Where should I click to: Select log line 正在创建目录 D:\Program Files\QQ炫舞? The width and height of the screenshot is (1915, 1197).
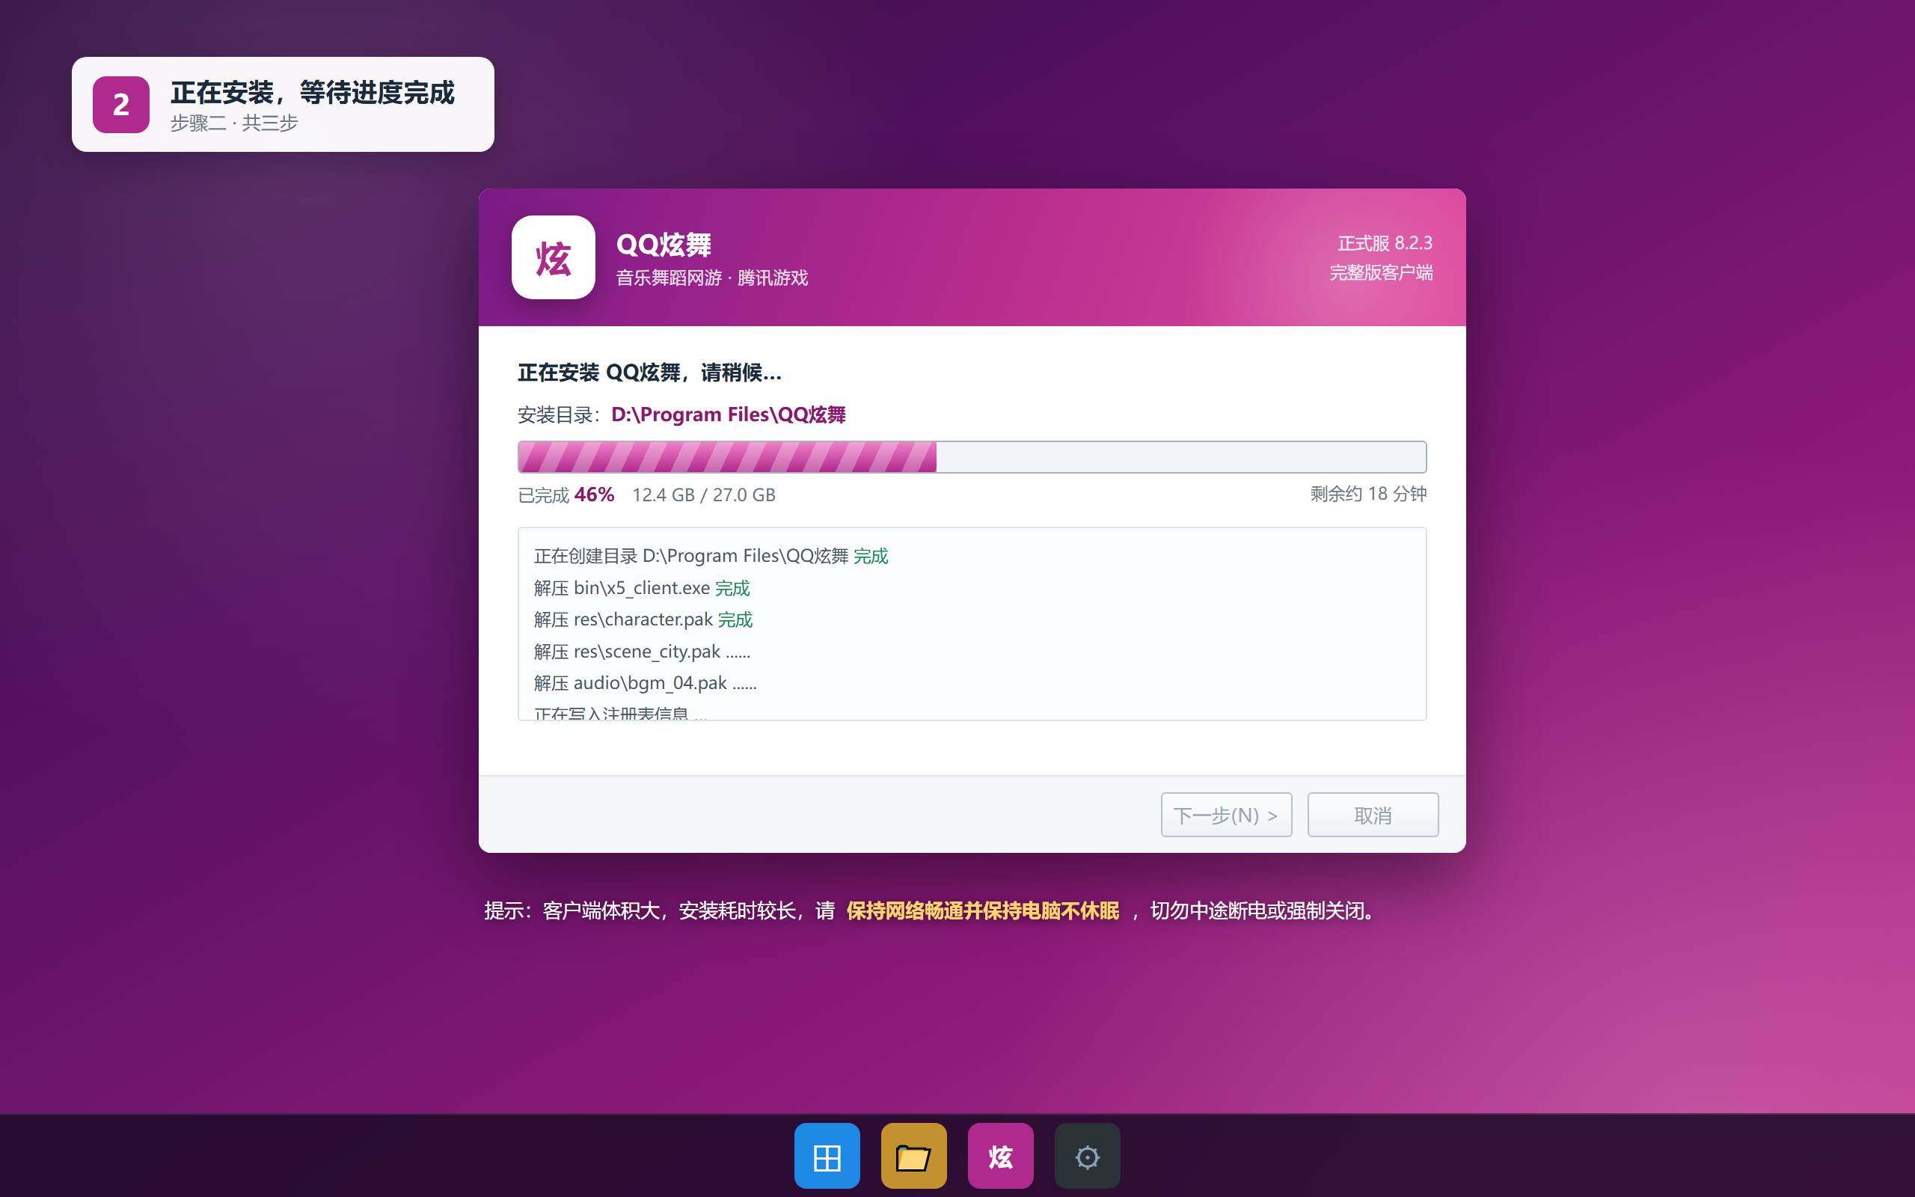click(x=711, y=556)
